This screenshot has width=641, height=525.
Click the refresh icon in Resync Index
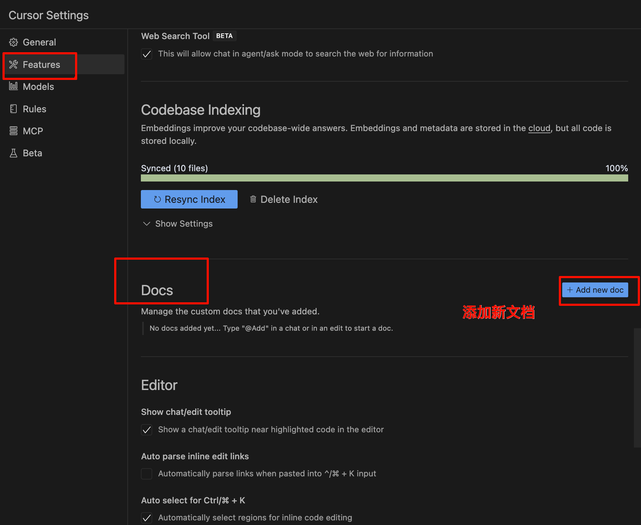pos(157,199)
